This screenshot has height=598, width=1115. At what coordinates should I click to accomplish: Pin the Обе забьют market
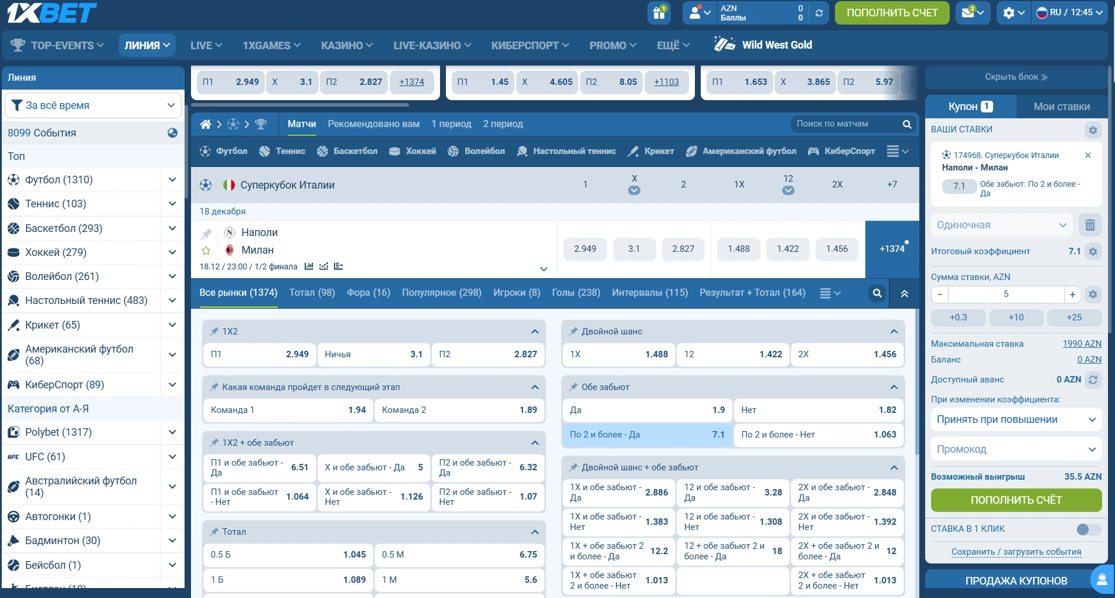(573, 387)
